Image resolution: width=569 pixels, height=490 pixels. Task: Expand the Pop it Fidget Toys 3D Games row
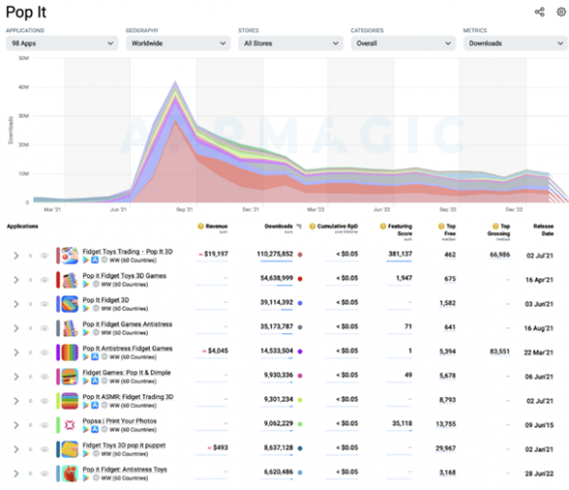17,279
